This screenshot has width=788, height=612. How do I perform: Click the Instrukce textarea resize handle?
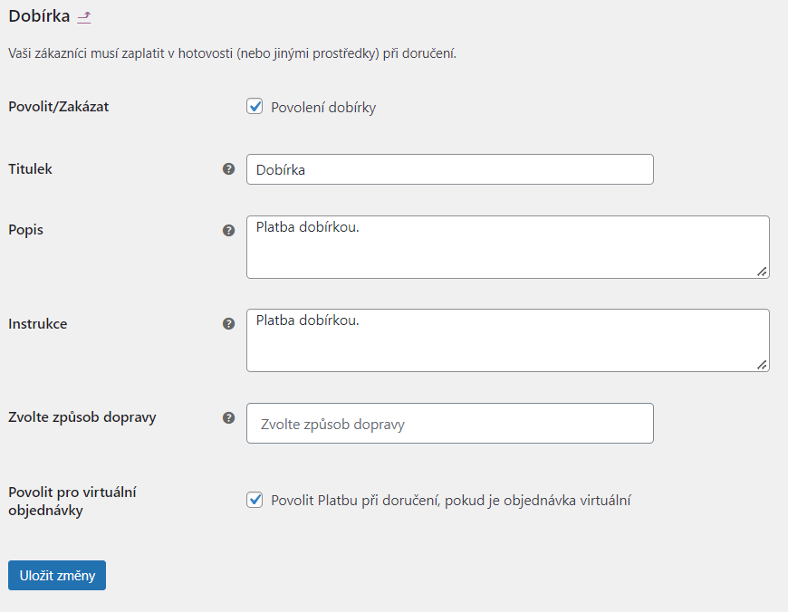762,364
